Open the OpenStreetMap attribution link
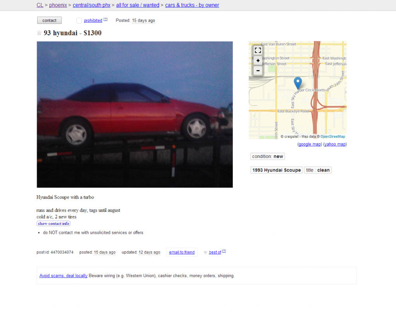 [333, 137]
